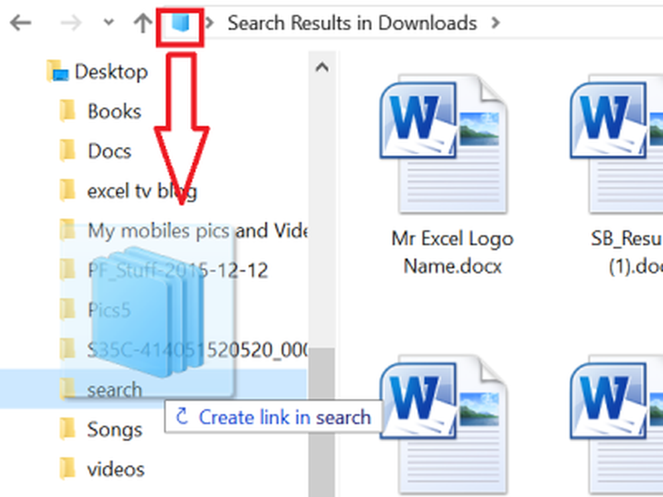663x497 pixels.
Task: Click the navigation pane scrollbar thumb
Action: [x=322, y=422]
